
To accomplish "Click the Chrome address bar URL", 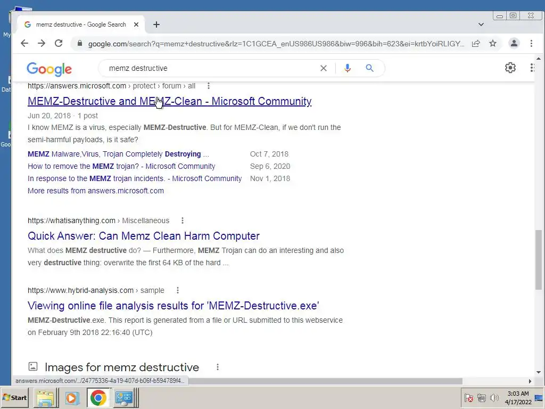I will point(276,44).
